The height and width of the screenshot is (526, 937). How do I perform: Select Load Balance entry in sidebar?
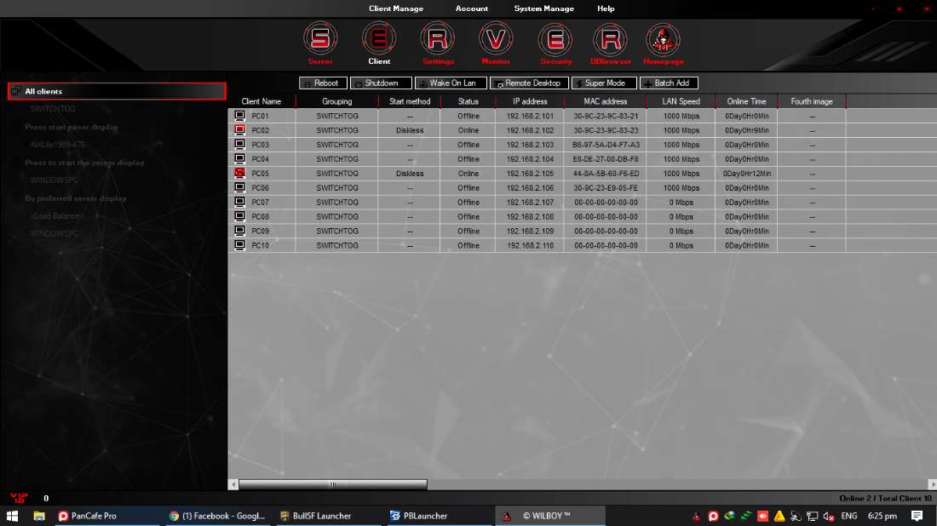57,216
